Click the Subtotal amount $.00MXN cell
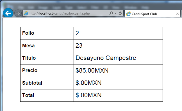This screenshot has height=111, width=182. 118,83
